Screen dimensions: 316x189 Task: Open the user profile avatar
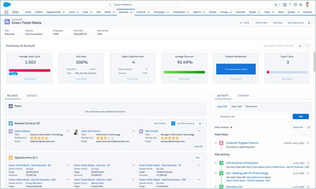click(307, 5)
